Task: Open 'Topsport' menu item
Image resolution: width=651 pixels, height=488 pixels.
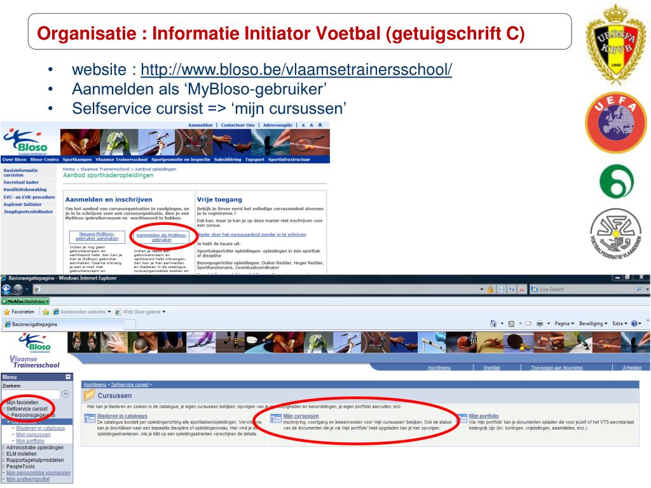Action: (x=254, y=159)
